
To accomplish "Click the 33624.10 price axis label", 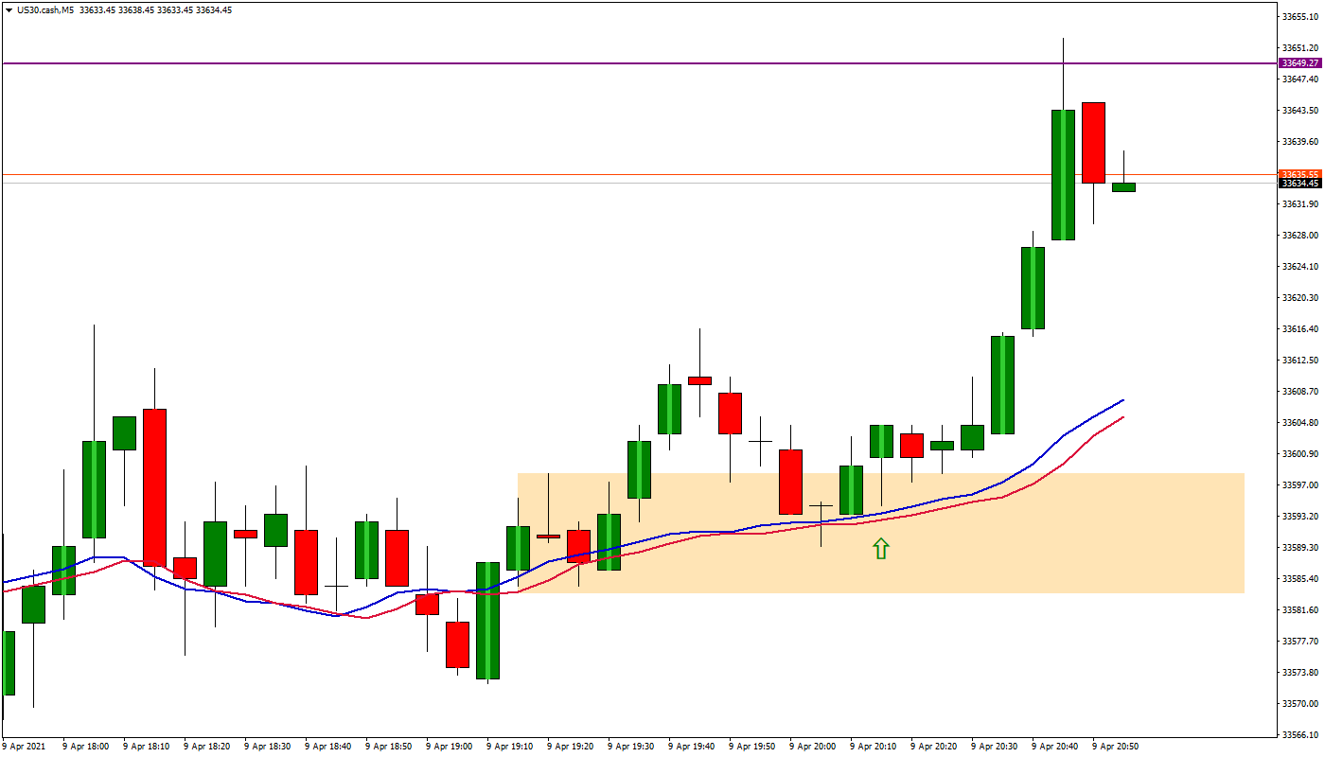I will pos(1300,267).
